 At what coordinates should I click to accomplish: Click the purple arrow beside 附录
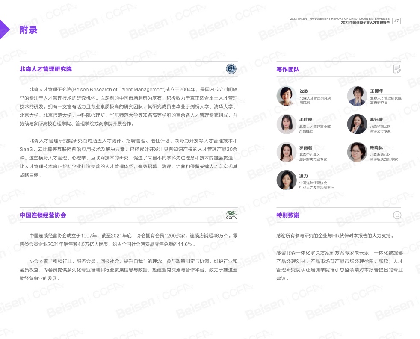(x=4, y=29)
